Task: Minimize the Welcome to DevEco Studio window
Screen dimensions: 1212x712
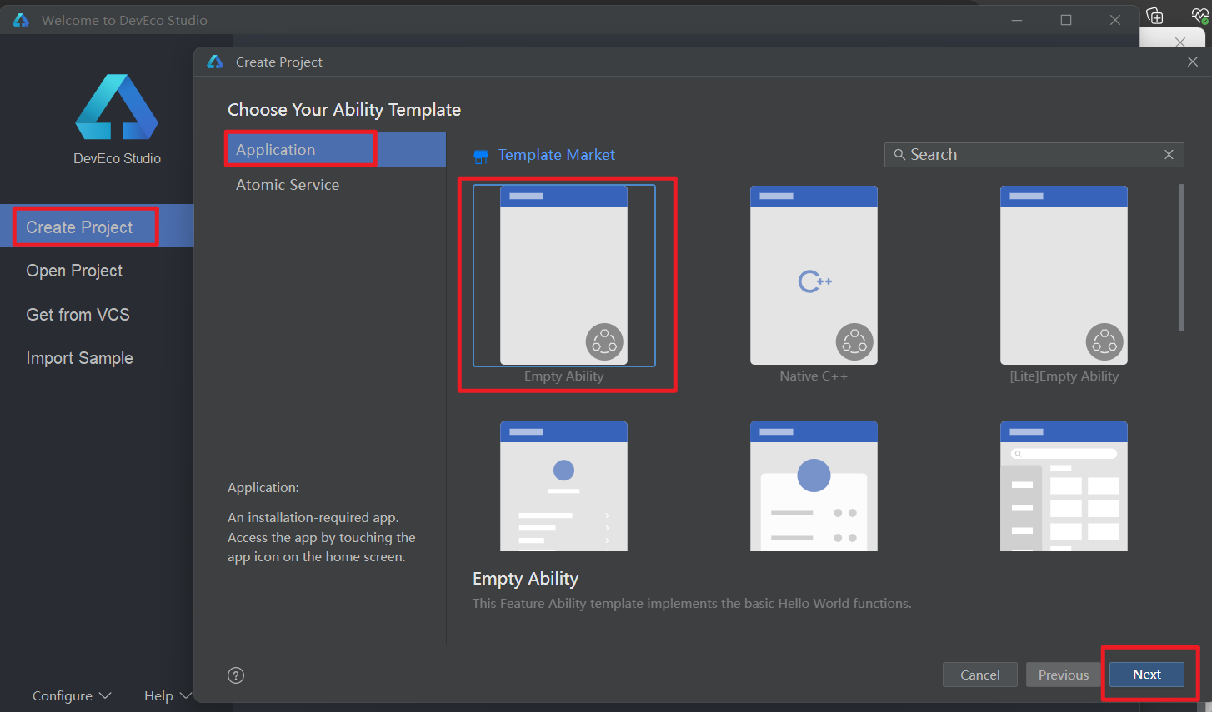Action: pyautogui.click(x=1017, y=20)
